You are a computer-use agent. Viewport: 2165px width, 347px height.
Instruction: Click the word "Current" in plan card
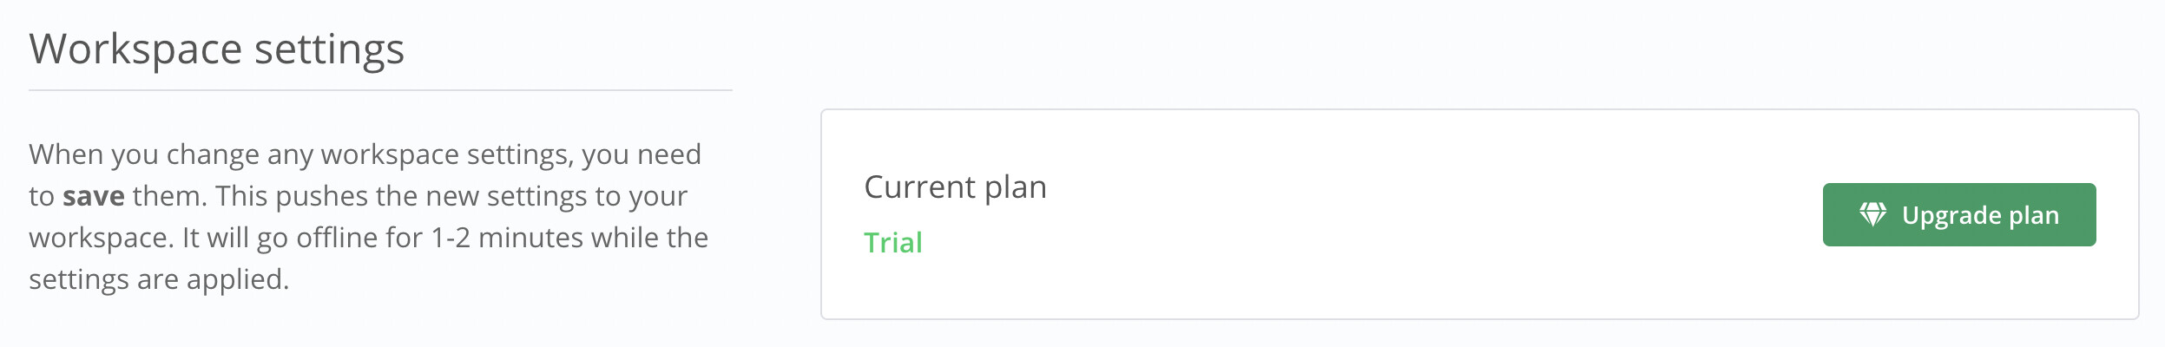coord(920,187)
